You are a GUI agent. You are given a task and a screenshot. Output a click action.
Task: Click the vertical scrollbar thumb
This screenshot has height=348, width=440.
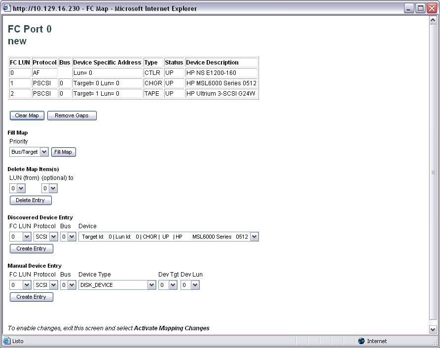[433, 172]
